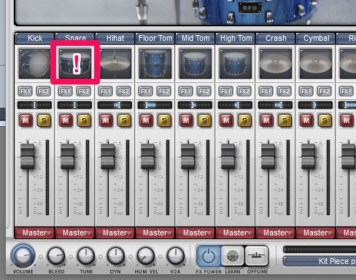Select the Crash cymbal image
The image size is (356, 280).
click(276, 63)
